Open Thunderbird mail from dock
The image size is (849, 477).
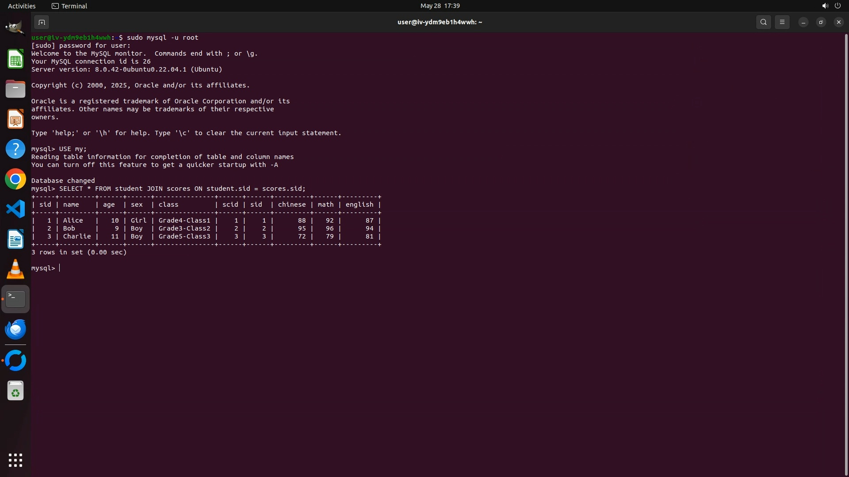point(15,329)
